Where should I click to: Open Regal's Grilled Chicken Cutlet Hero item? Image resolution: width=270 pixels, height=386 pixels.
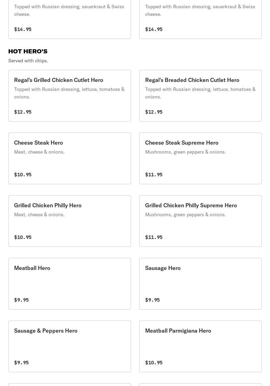coord(69,96)
